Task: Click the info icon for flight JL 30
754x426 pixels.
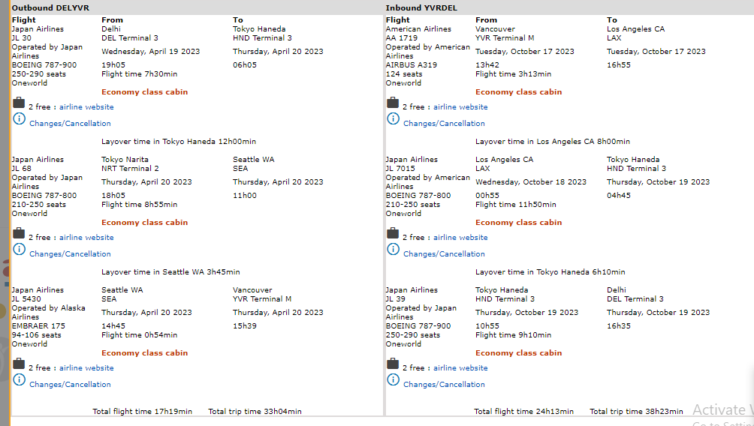Action: (x=19, y=119)
